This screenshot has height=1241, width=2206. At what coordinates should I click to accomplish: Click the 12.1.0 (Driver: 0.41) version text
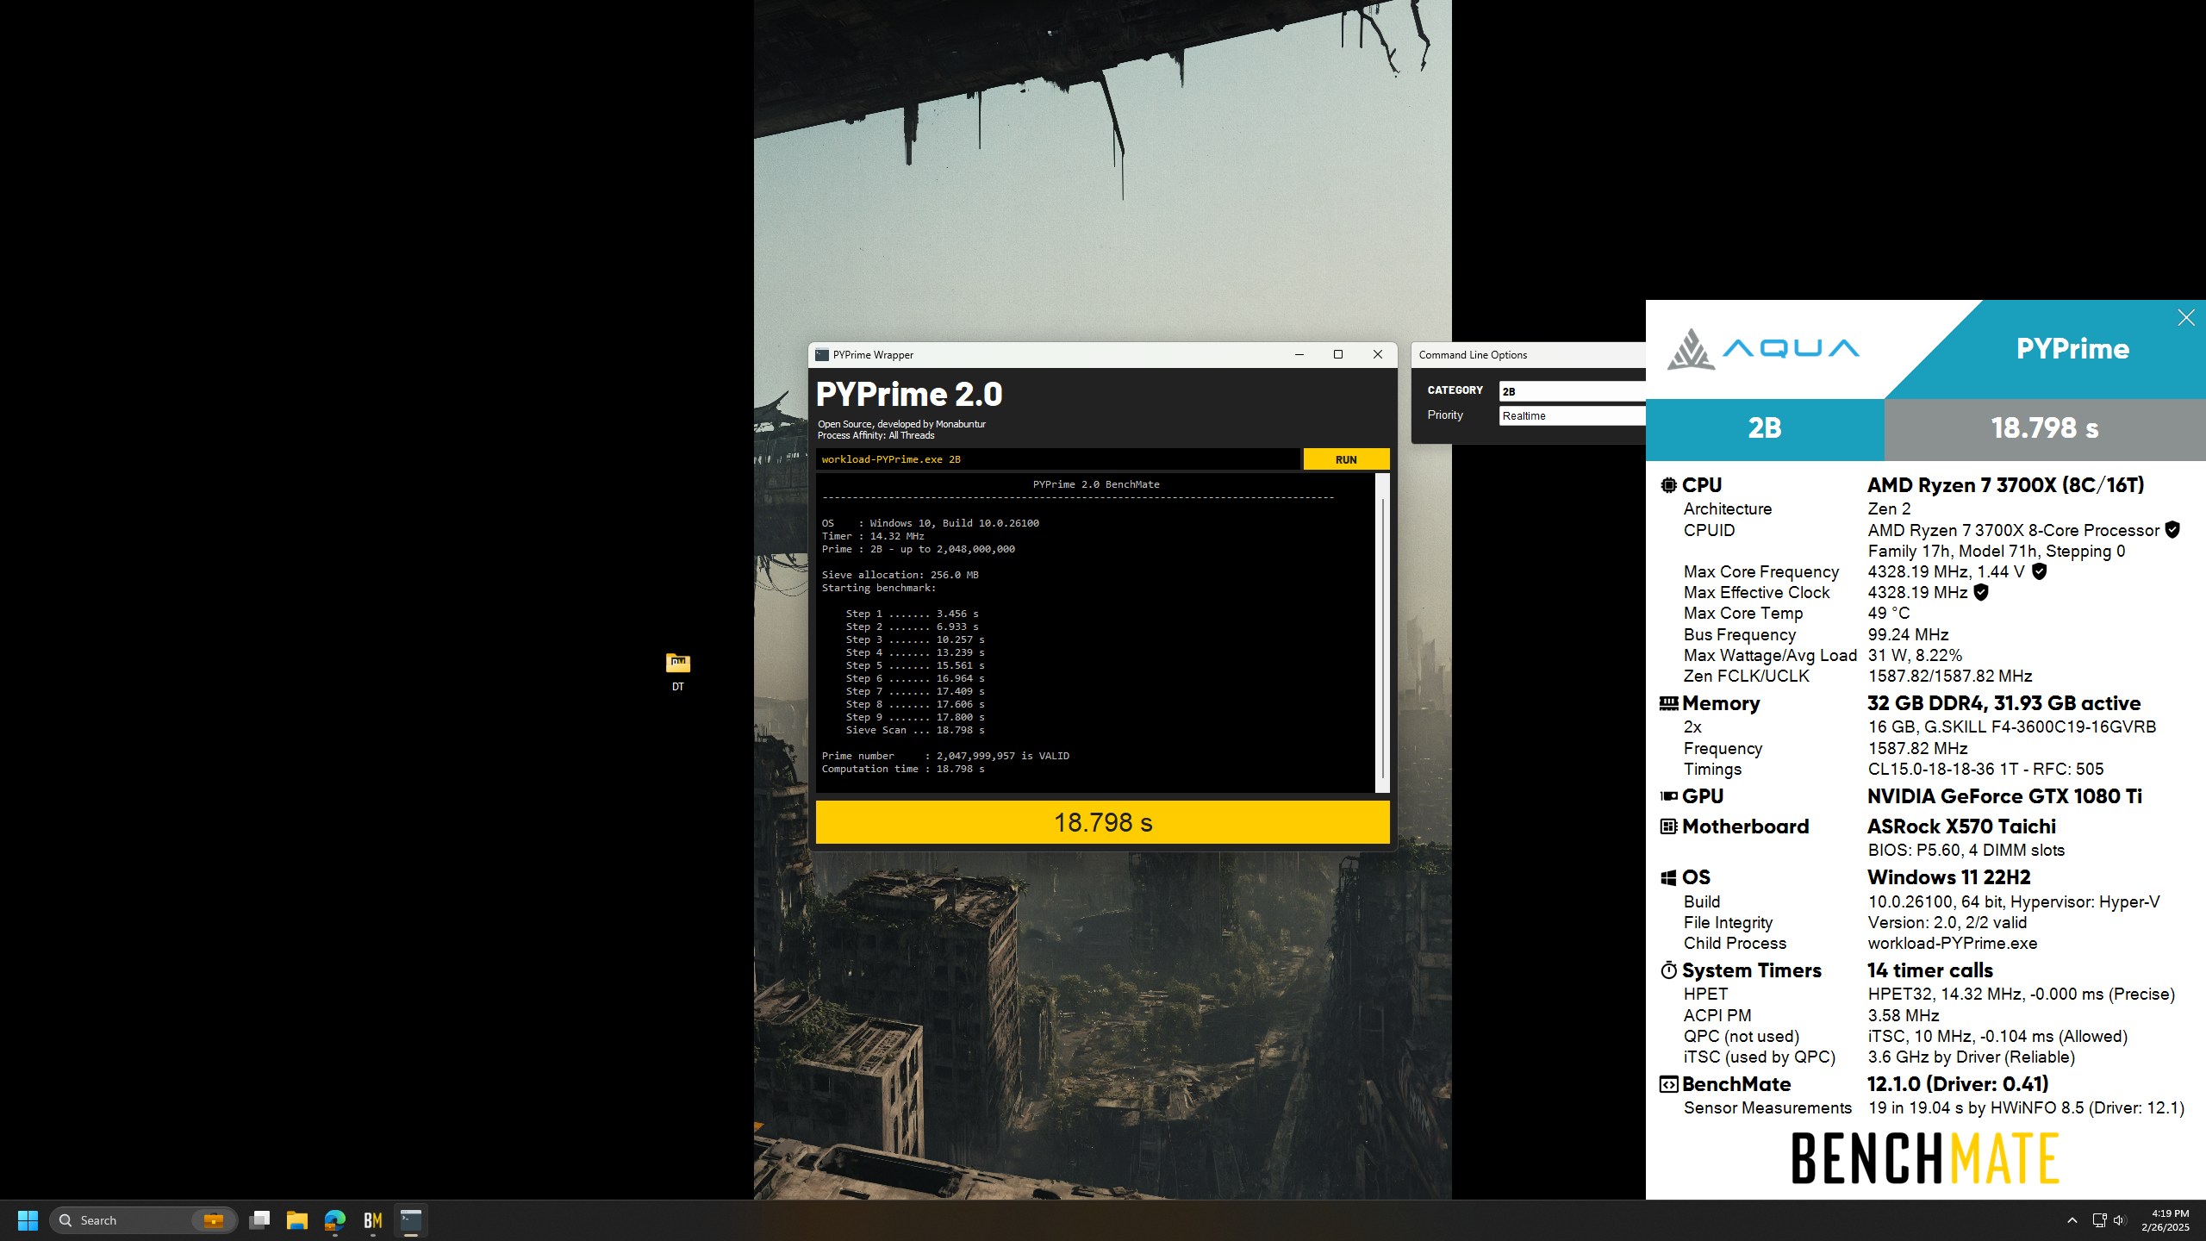coord(1958,1084)
